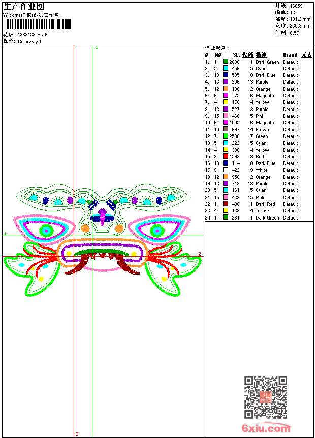Screen dimensions: 315x438
Task: Click the width value '230.8 mm'
Action: pyautogui.click(x=300, y=26)
